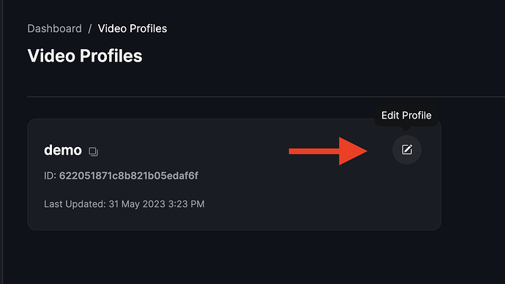Click the empty area below demo card

[234, 258]
